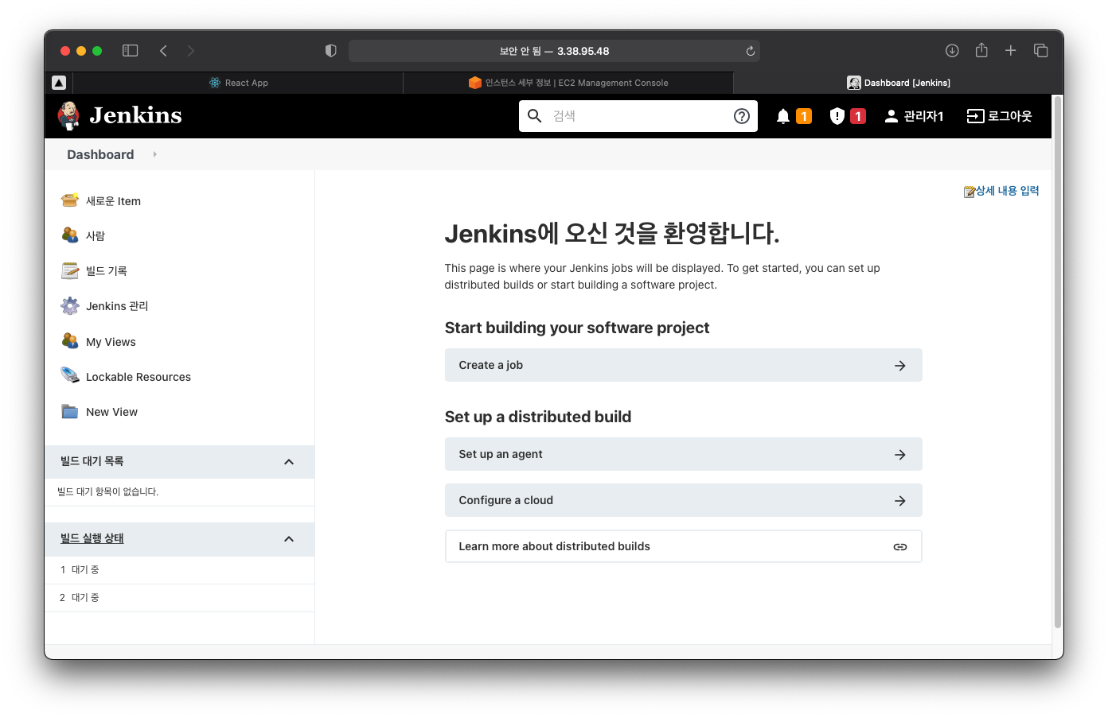
Task: Select the Dashboard [Jenkins] tab
Action: (898, 83)
